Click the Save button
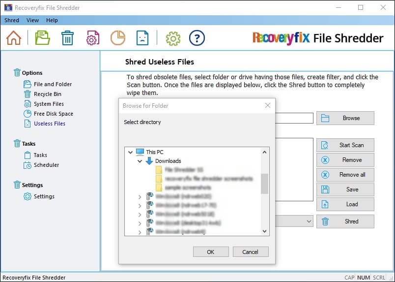 pyautogui.click(x=345, y=189)
